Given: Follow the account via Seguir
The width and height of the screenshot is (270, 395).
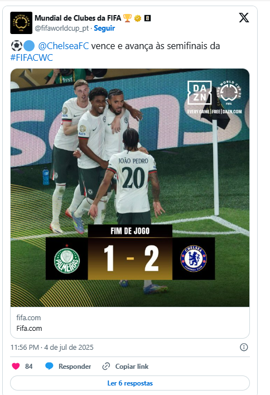Looking at the screenshot, I should [104, 28].
